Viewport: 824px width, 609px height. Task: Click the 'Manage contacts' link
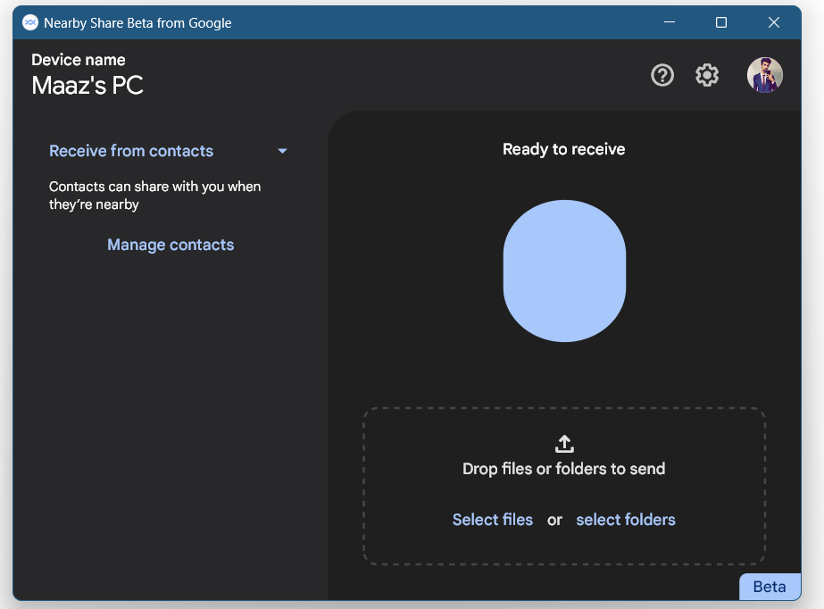(x=171, y=245)
